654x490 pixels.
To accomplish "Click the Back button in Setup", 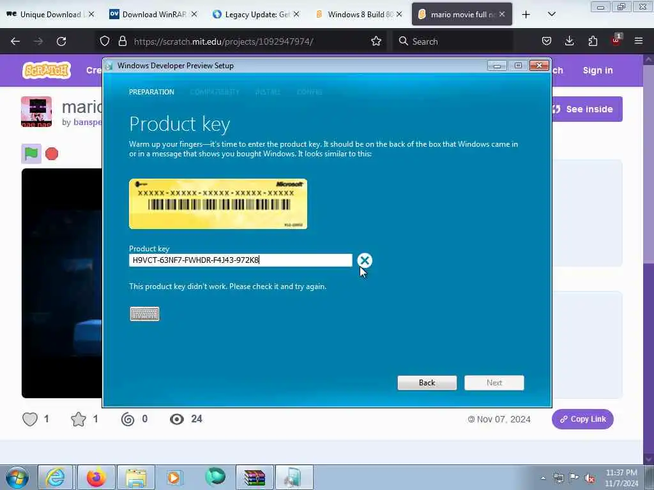I will pos(427,383).
